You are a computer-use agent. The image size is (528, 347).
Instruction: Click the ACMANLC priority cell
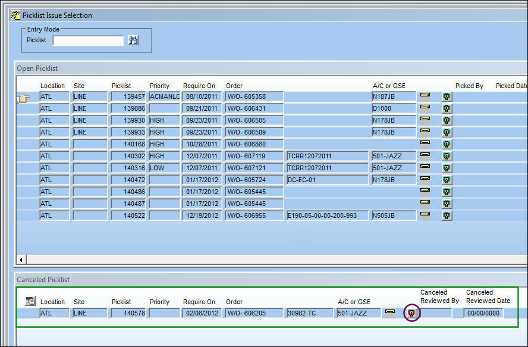165,97
